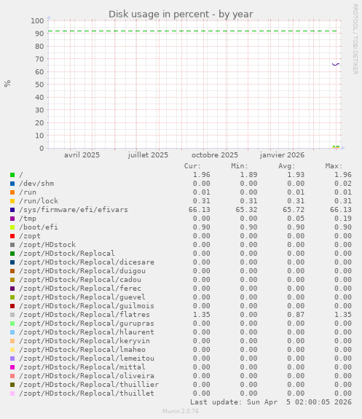Screen dimensions: 362x419
Task: Select the /zopt/HDstock/Replocal/guevel label
Action: pyautogui.click(x=82, y=297)
